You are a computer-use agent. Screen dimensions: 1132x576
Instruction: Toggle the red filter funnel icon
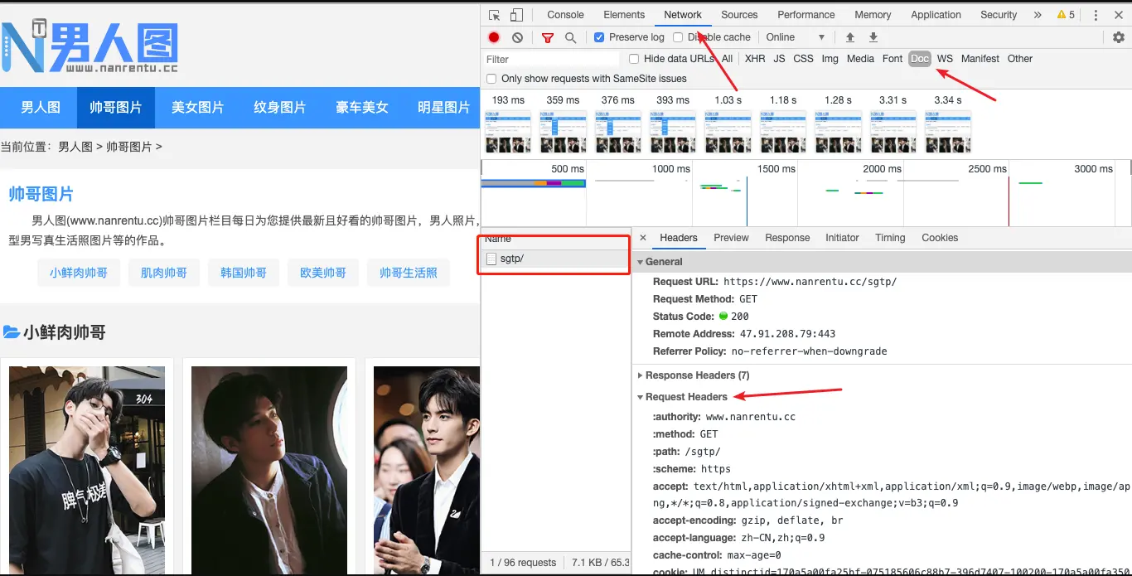(x=547, y=37)
